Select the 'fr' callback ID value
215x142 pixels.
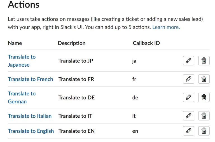(134, 79)
